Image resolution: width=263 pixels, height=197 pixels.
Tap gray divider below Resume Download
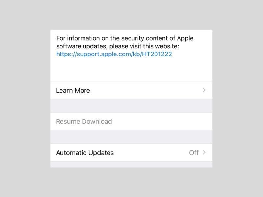131,137
